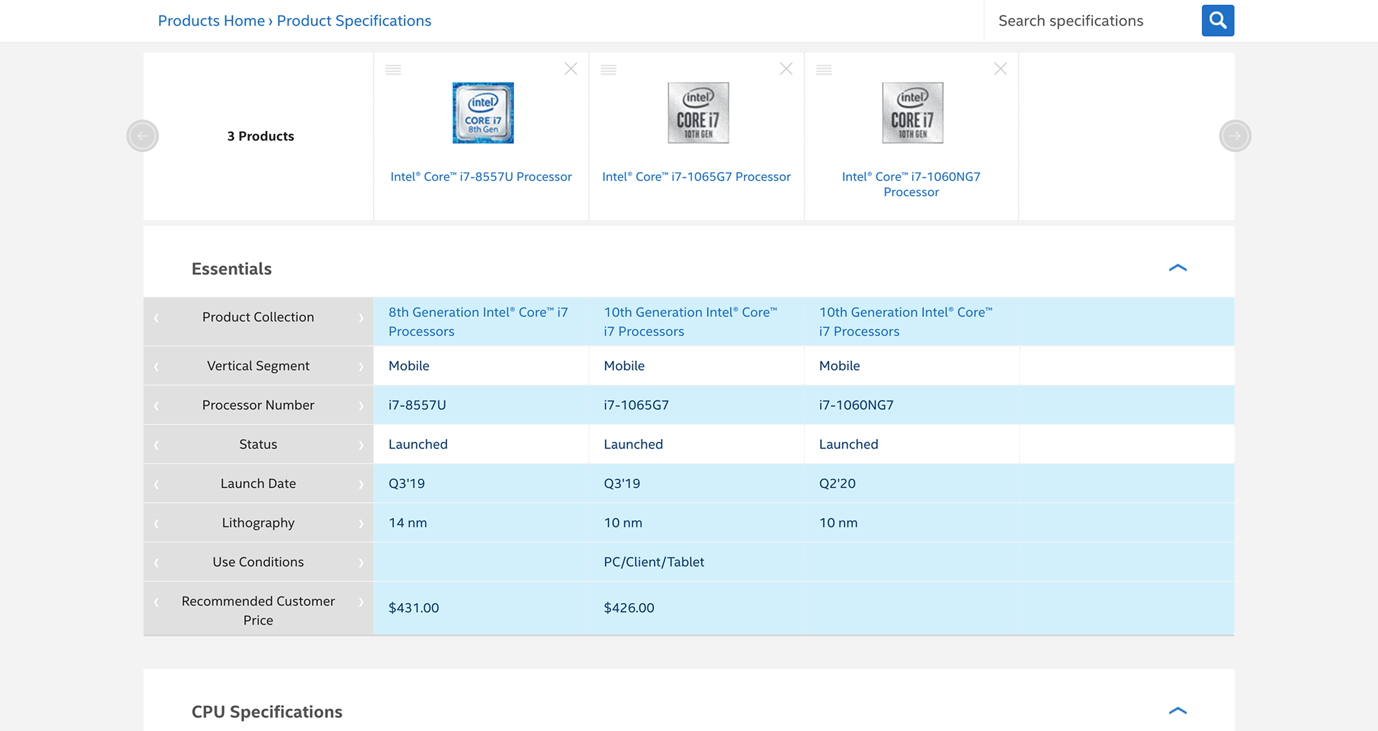Click the 14 nm lithography value
The height and width of the screenshot is (731, 1378).
click(x=408, y=523)
